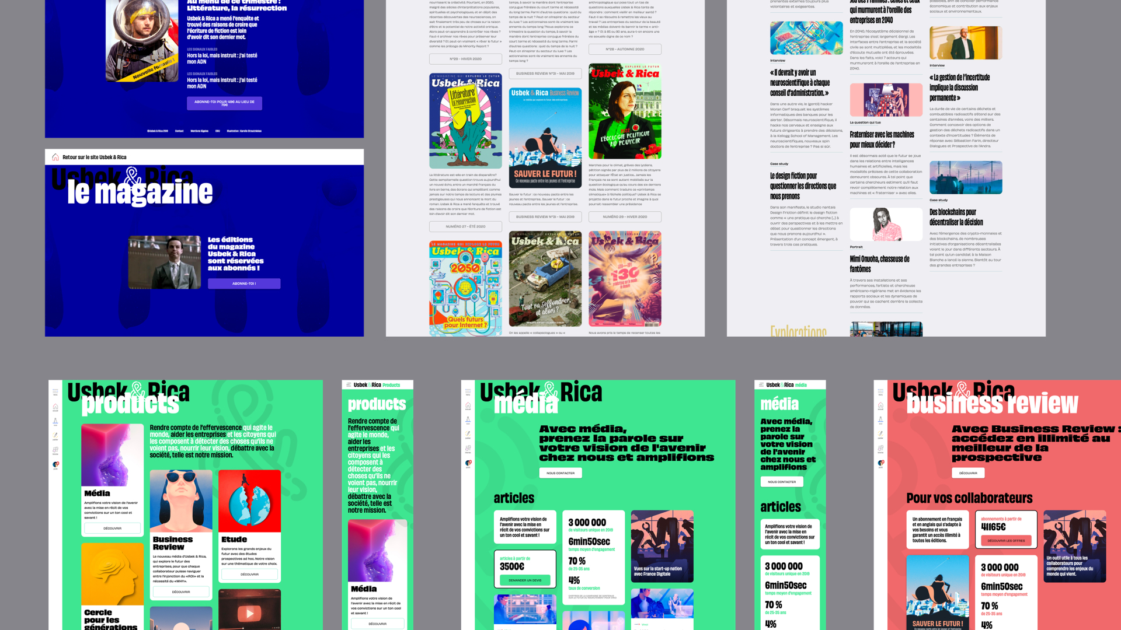
Task: Click the profile avatar in business review sidebar
Action: (x=880, y=463)
